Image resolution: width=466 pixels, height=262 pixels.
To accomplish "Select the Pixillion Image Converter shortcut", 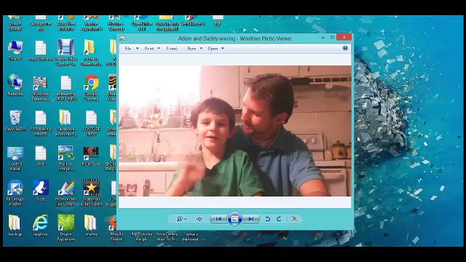I will 66,159.
